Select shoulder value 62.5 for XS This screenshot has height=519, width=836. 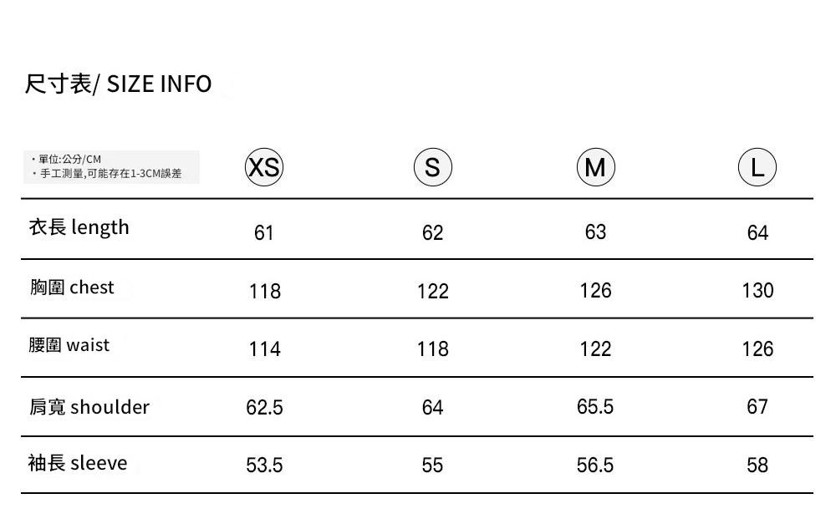pyautogui.click(x=264, y=407)
